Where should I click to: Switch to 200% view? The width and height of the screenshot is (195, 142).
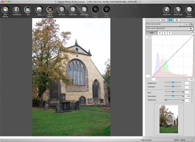(84, 9)
